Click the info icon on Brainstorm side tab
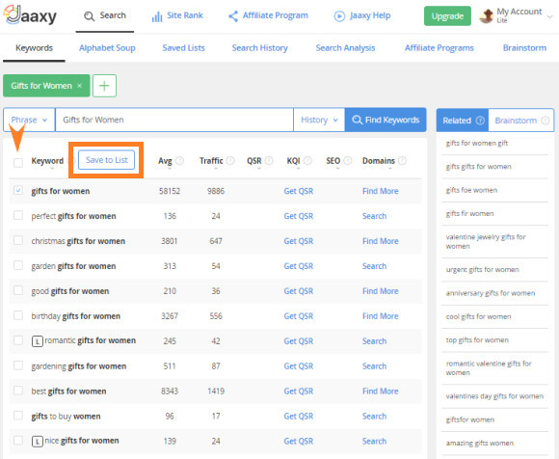Image resolution: width=559 pixels, height=459 pixels. click(x=546, y=121)
